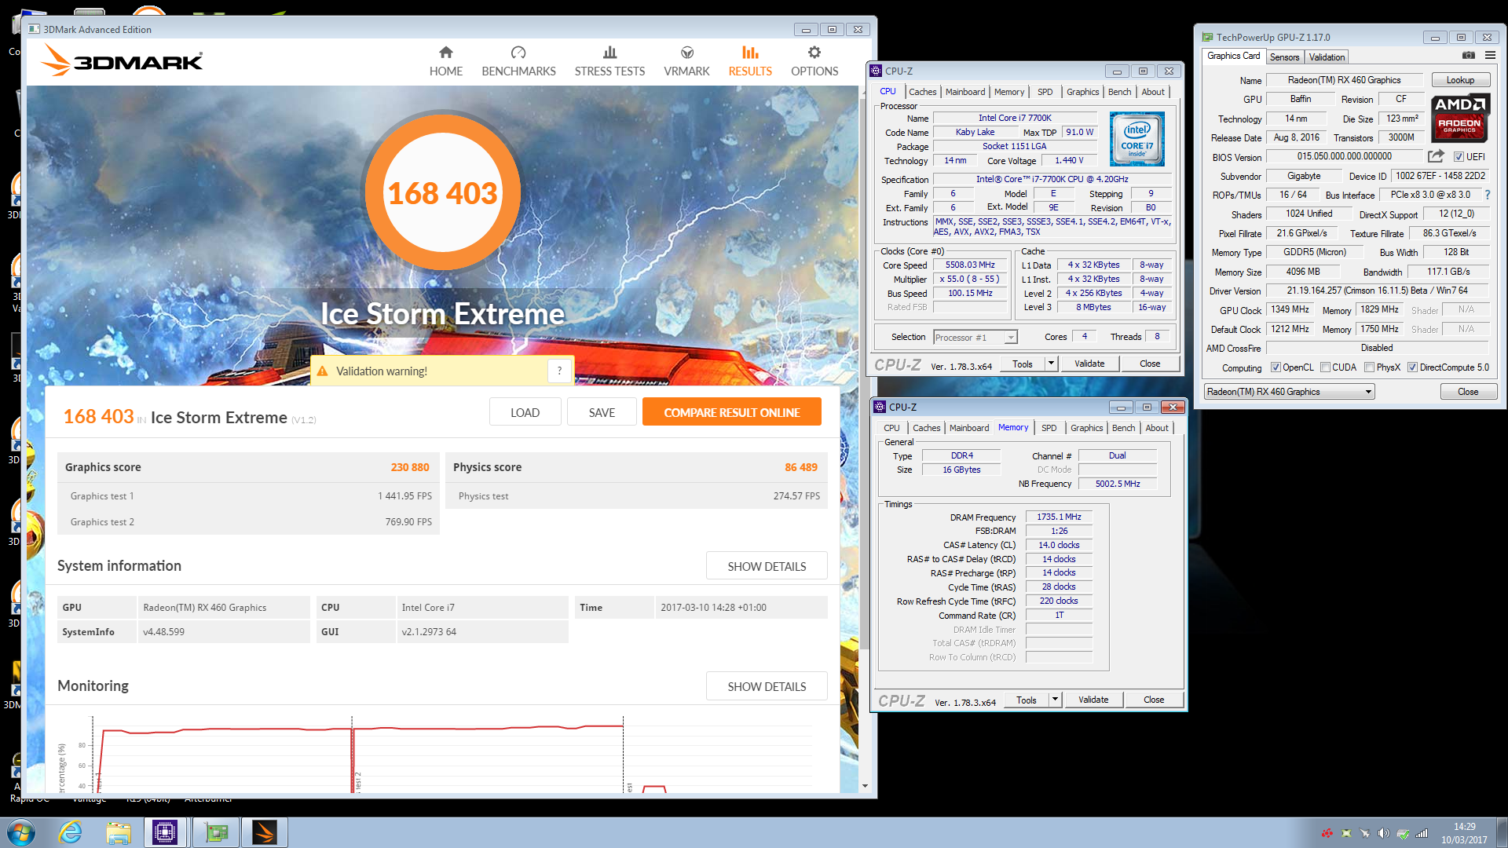Image resolution: width=1508 pixels, height=848 pixels.
Task: Click the 3DMark logo in the header
Action: [x=123, y=60]
